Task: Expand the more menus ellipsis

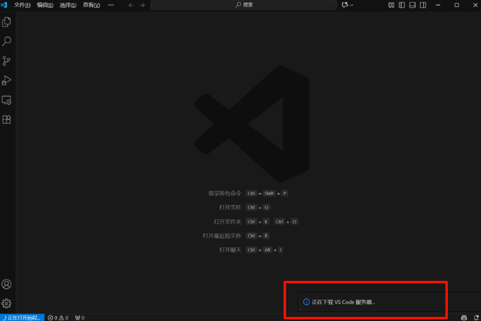Action: 111,5
